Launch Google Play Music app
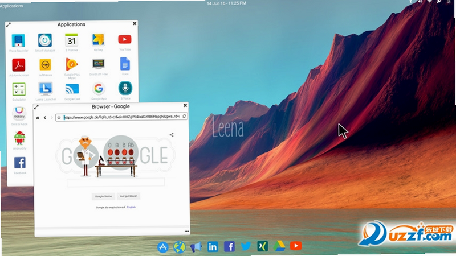The width and height of the screenshot is (456, 256). (x=72, y=64)
